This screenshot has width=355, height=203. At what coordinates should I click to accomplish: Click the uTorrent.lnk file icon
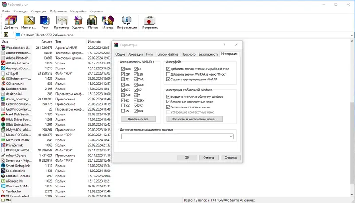(3, 181)
